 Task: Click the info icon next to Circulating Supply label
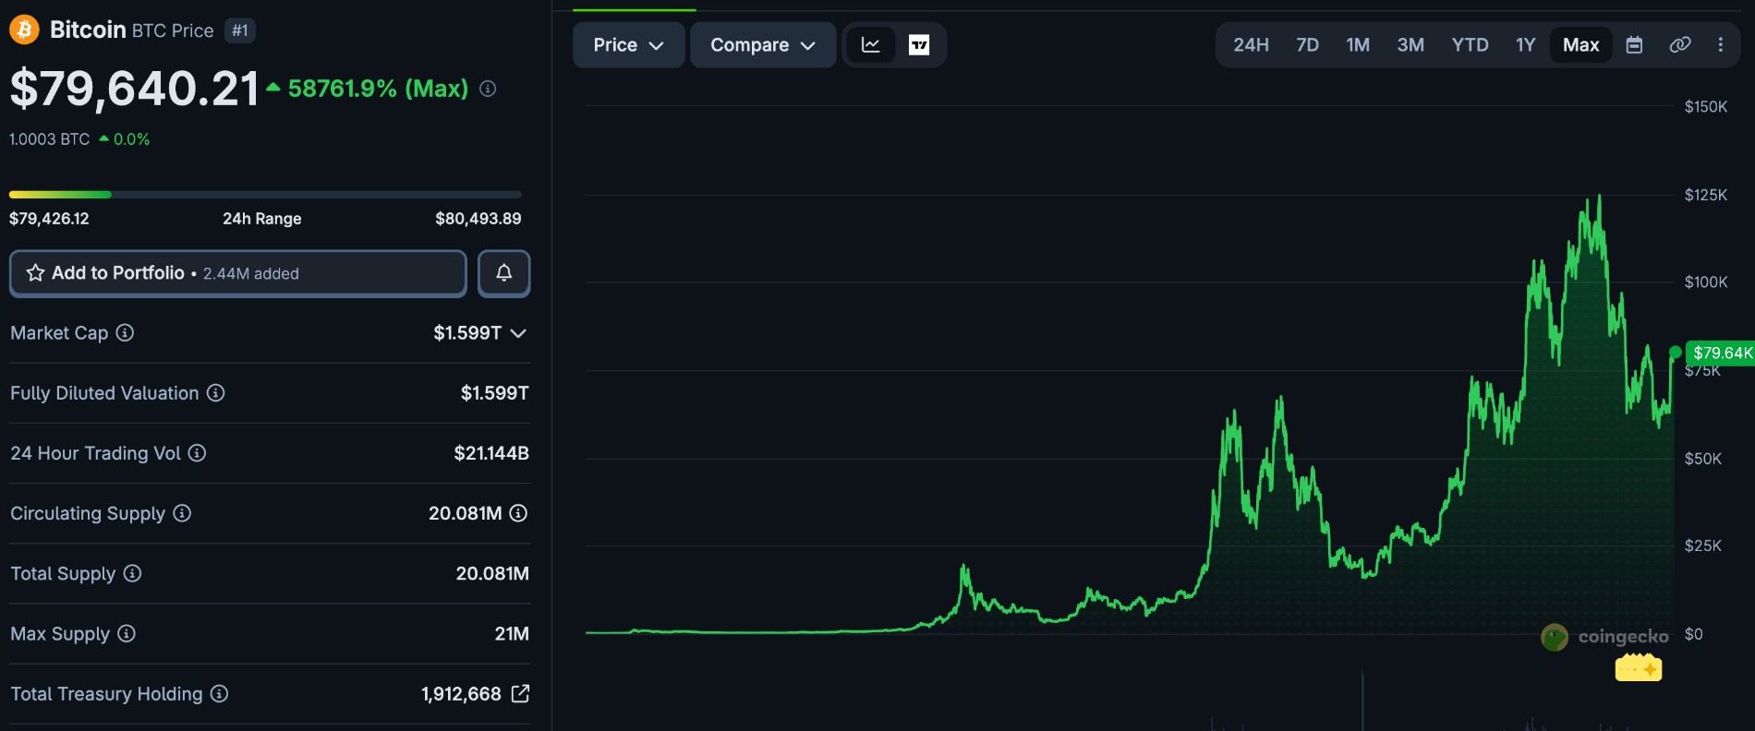[182, 513]
